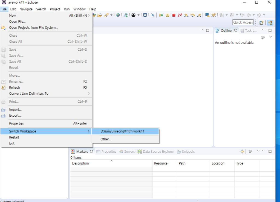This screenshot has width=280, height=202.
Task: Click the Launch Web Service Explorer icon
Action: tap(126, 15)
